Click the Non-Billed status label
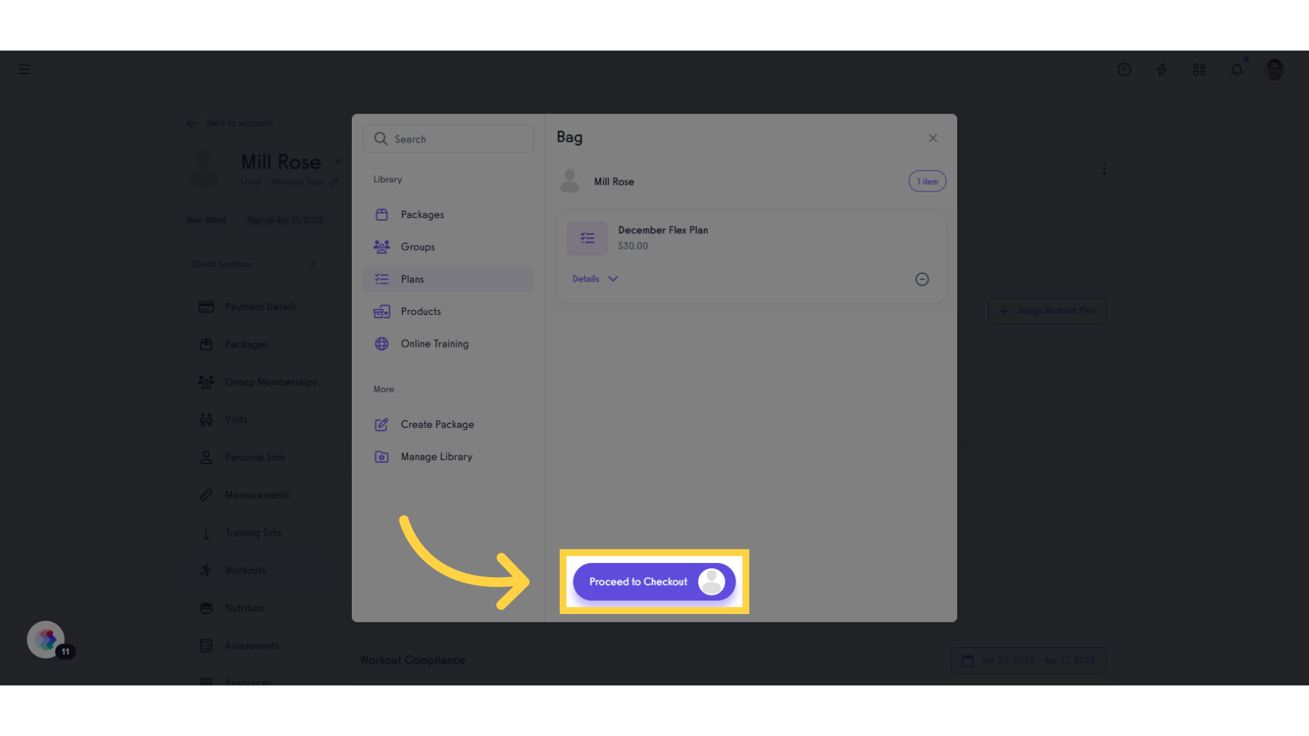1309x736 pixels. pyautogui.click(x=206, y=220)
